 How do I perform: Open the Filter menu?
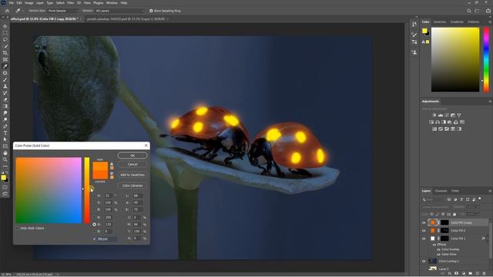70,3
